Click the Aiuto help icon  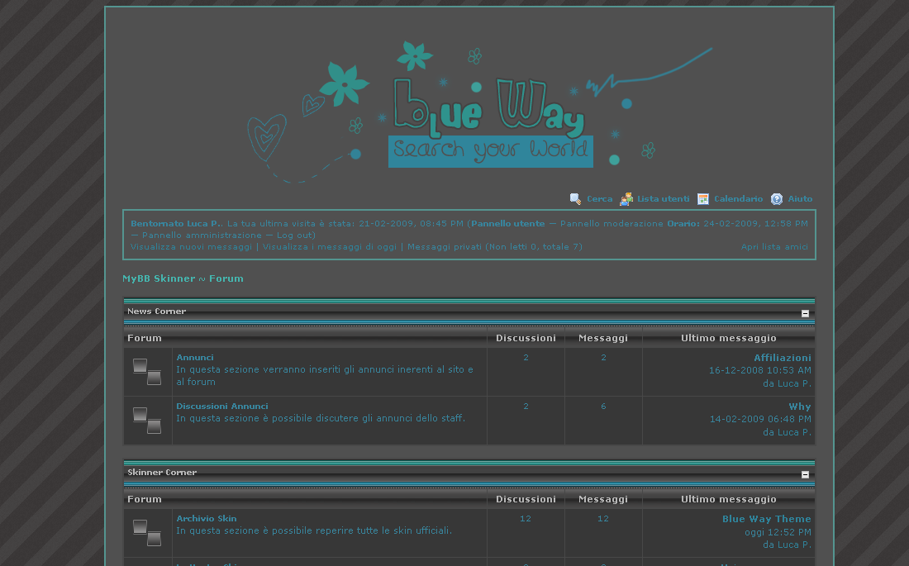coord(777,199)
